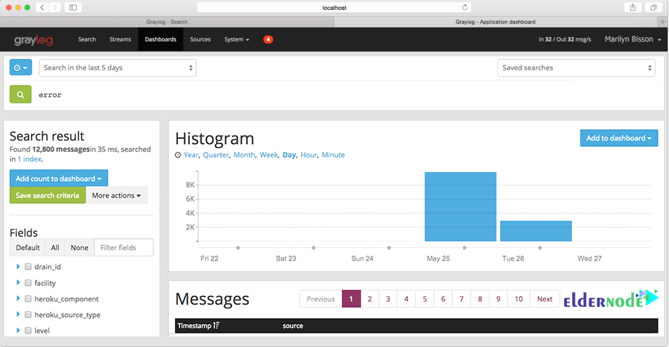Open the System menu
The height and width of the screenshot is (347, 669).
(x=237, y=39)
